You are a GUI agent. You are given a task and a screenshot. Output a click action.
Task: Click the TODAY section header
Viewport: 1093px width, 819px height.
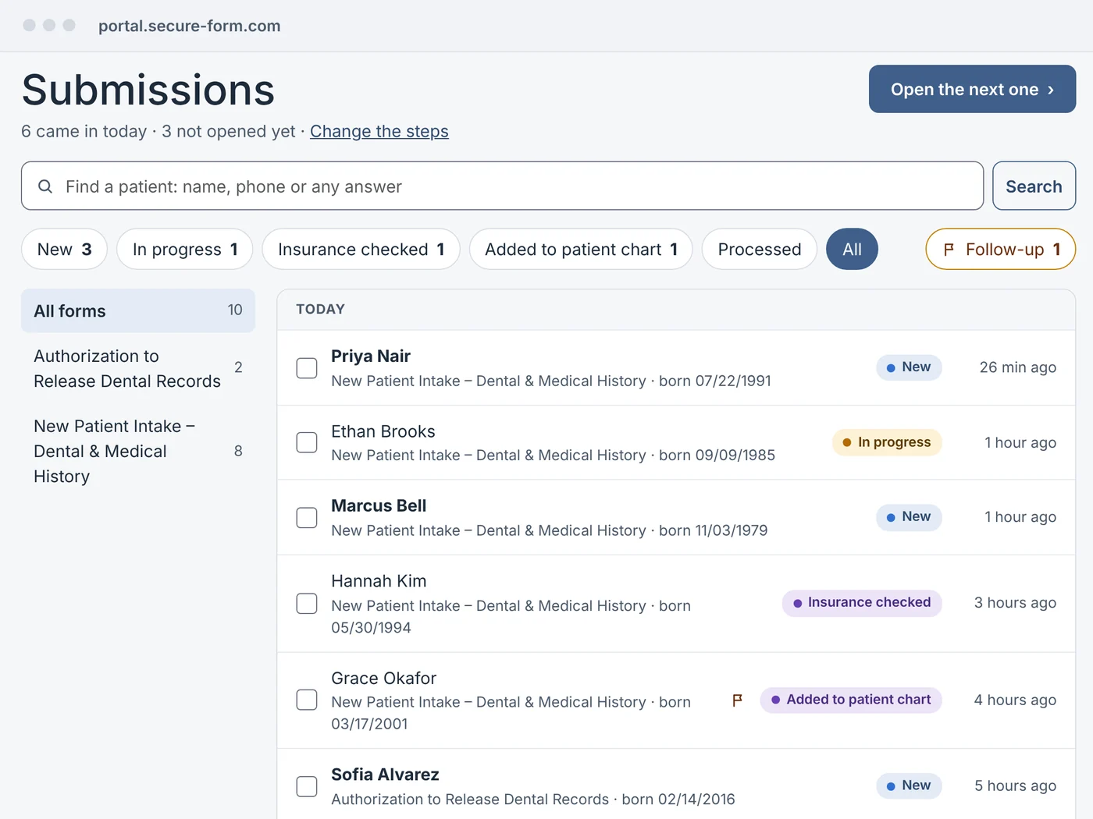coord(320,309)
